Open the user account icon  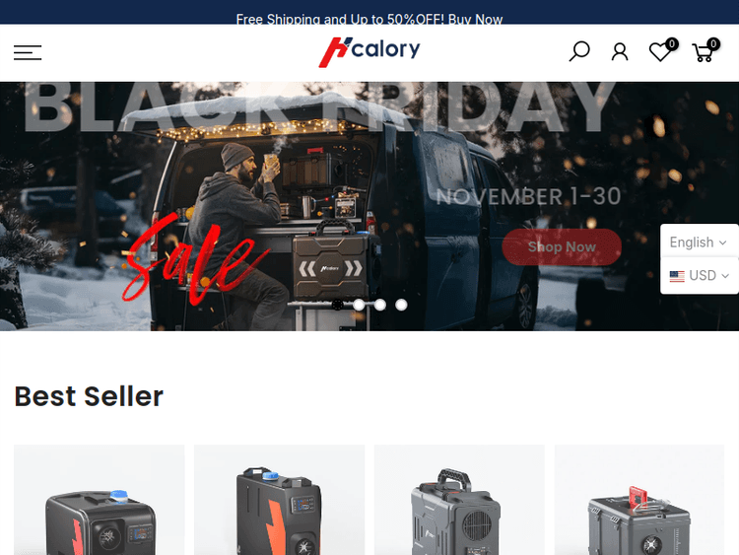click(620, 52)
